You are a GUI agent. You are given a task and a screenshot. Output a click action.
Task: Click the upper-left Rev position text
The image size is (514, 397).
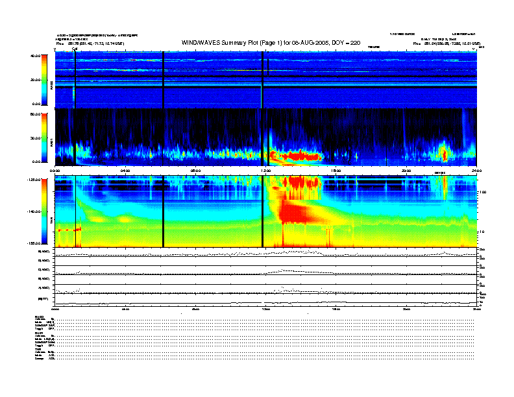click(90, 43)
